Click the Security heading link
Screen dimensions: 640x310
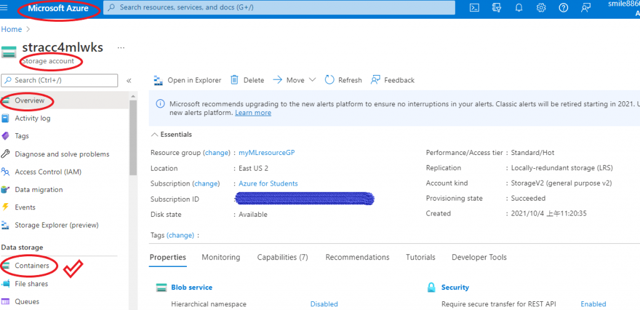(x=455, y=287)
